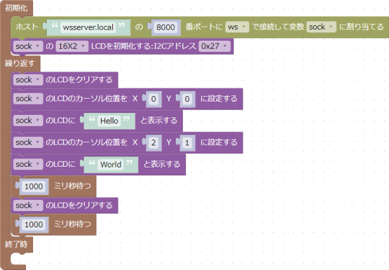Edit the Hello text field
Viewport: 389px width, 270px height.
109,121
